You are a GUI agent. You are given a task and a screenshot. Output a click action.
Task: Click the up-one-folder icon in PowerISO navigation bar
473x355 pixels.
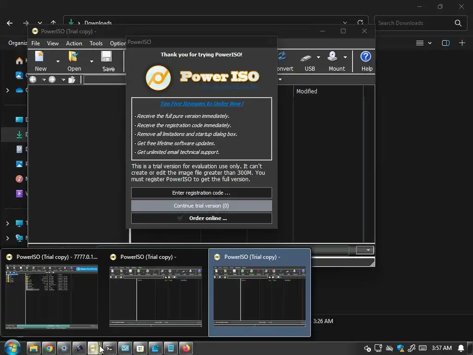(x=72, y=80)
